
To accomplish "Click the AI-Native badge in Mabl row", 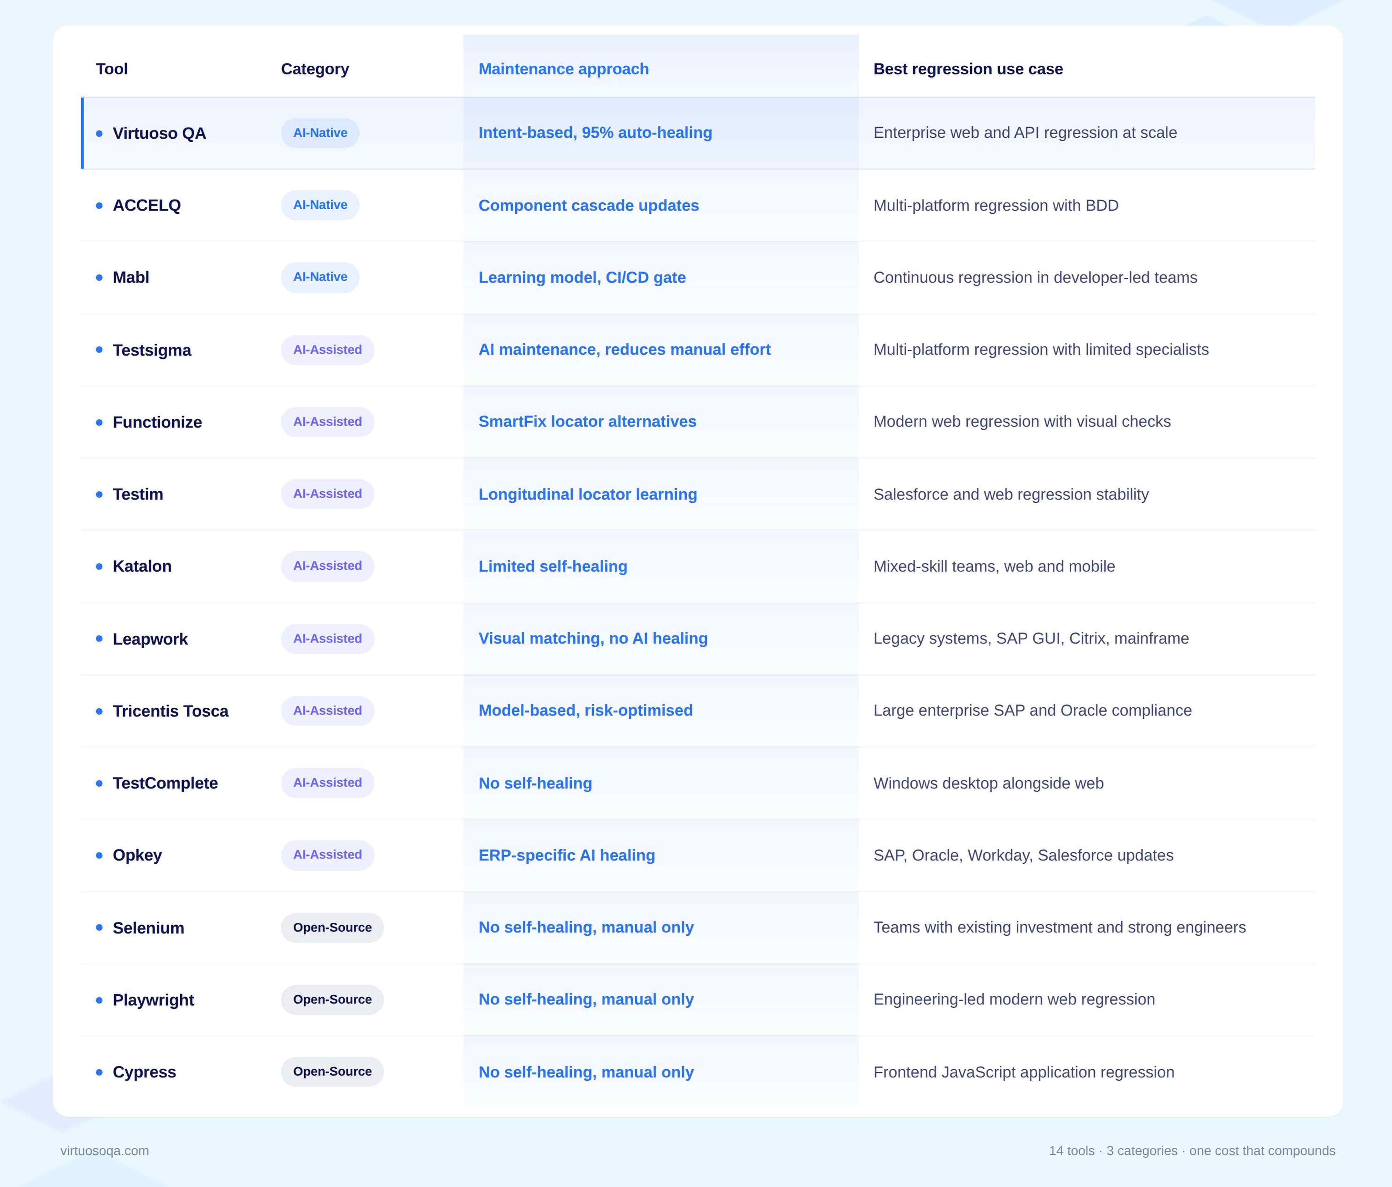I will 320,277.
